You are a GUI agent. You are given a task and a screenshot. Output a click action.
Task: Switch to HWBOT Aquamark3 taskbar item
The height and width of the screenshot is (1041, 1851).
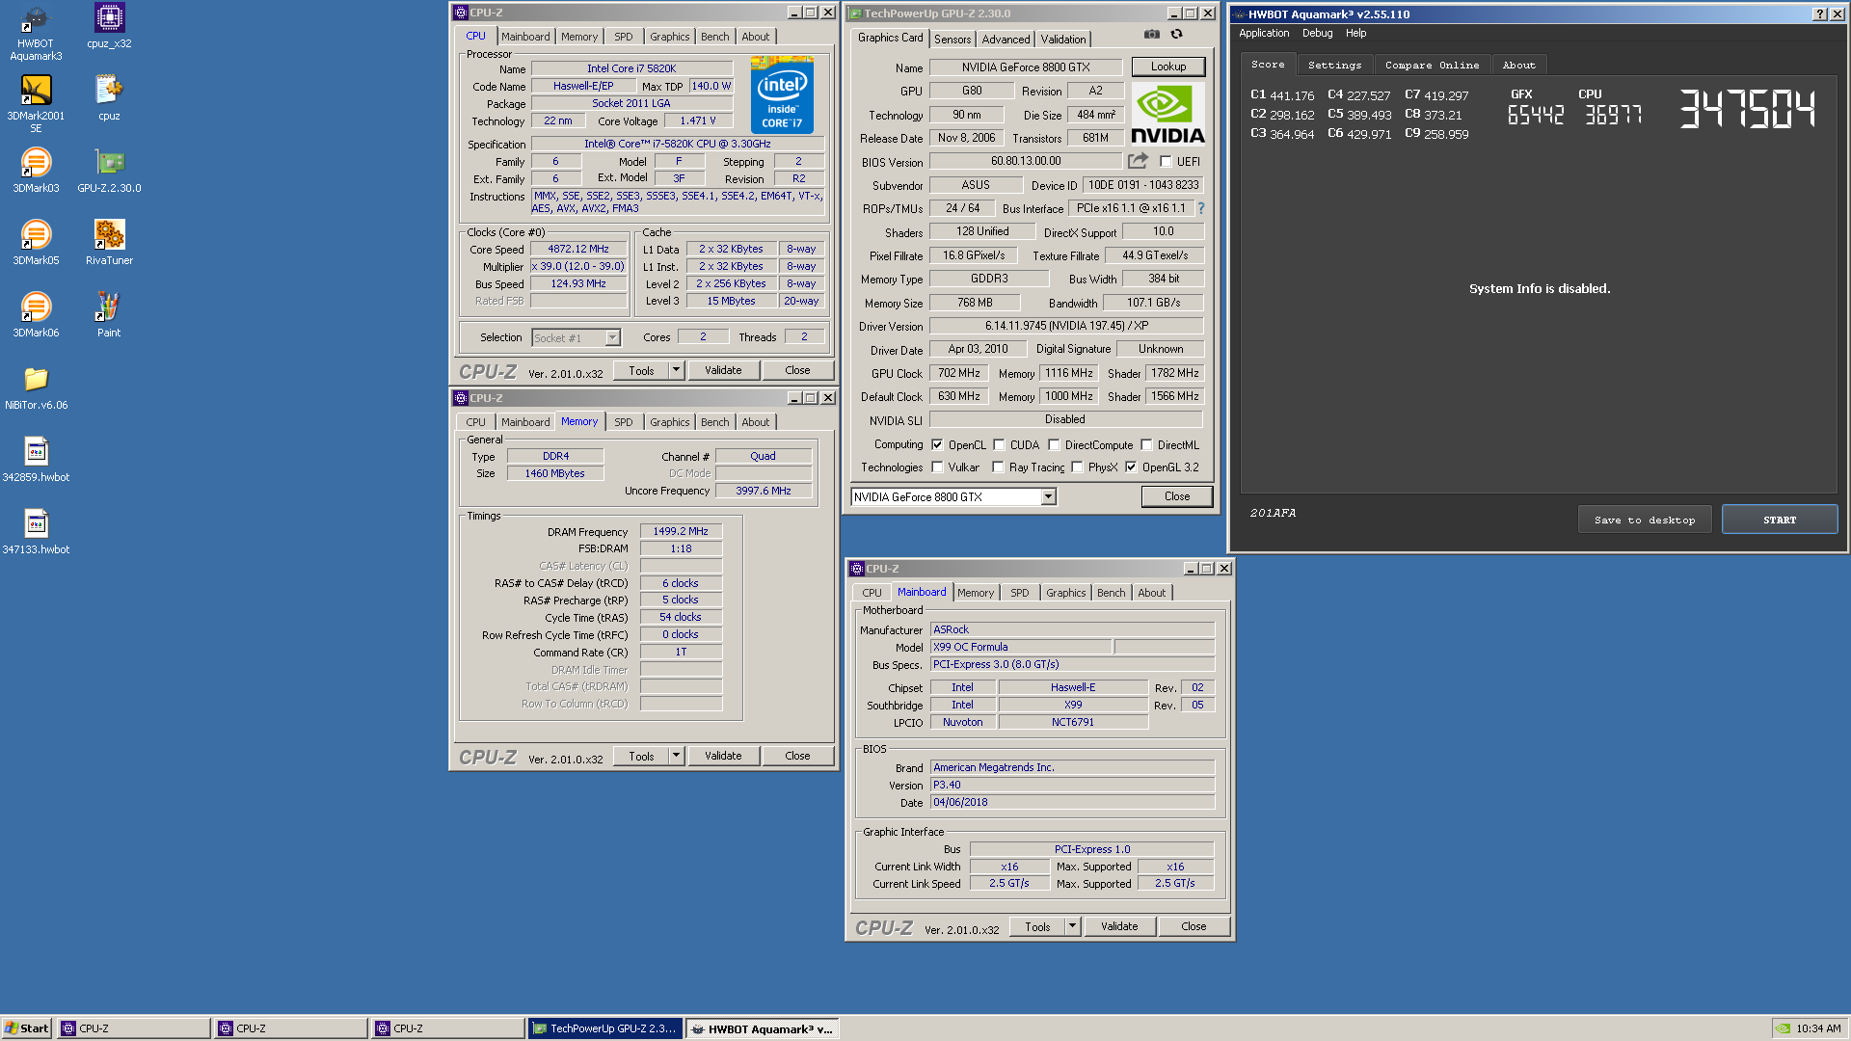tap(762, 1028)
